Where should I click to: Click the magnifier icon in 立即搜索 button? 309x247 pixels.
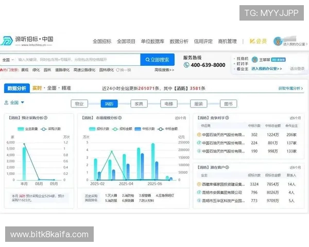(147, 60)
